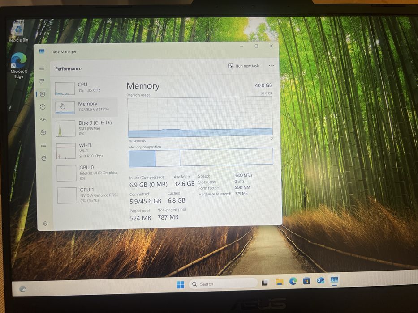The width and height of the screenshot is (418, 313).
Task: Open the App history page icon
Action: 43,107
